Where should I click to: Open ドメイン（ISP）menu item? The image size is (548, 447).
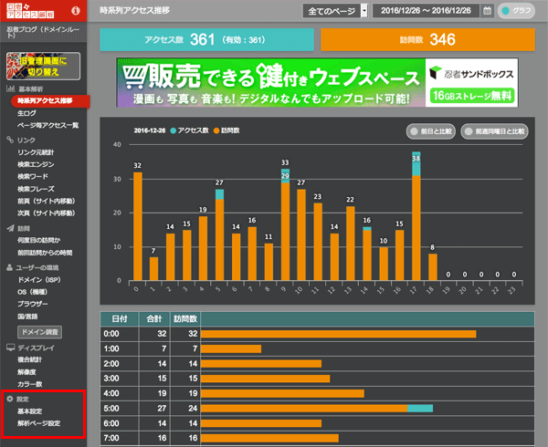pos(39,280)
